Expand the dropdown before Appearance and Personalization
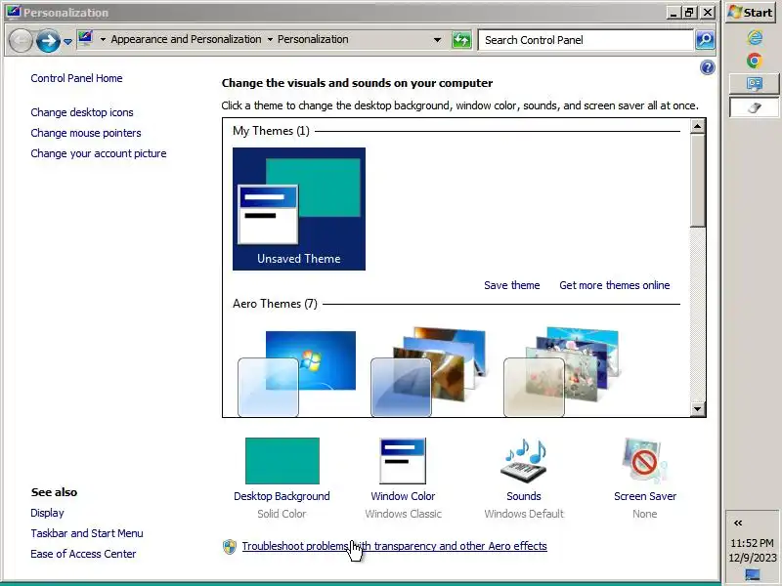Screen dimensions: 782x586 tap(103, 39)
